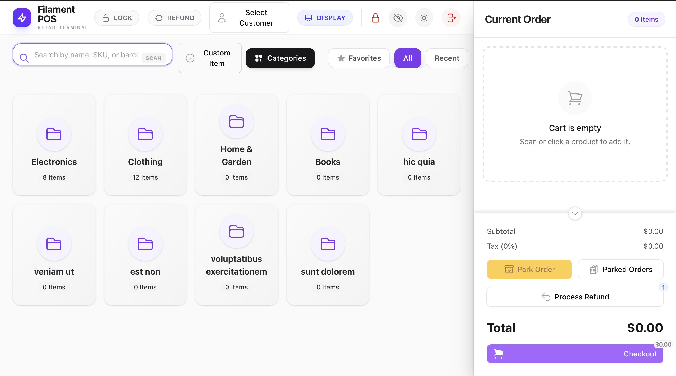
Task: Toggle the crossed-out eye visibility icon
Action: pos(398,18)
